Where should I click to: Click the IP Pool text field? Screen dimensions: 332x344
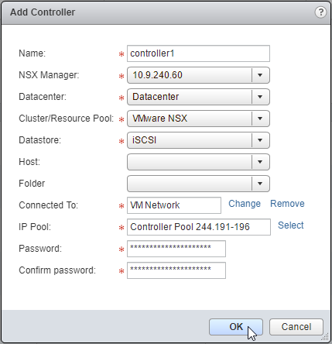tap(199, 227)
